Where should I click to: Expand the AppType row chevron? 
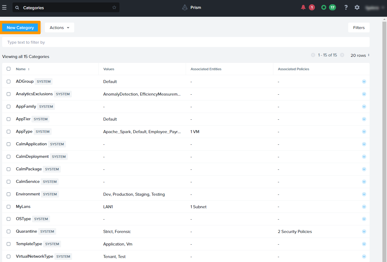(364, 132)
